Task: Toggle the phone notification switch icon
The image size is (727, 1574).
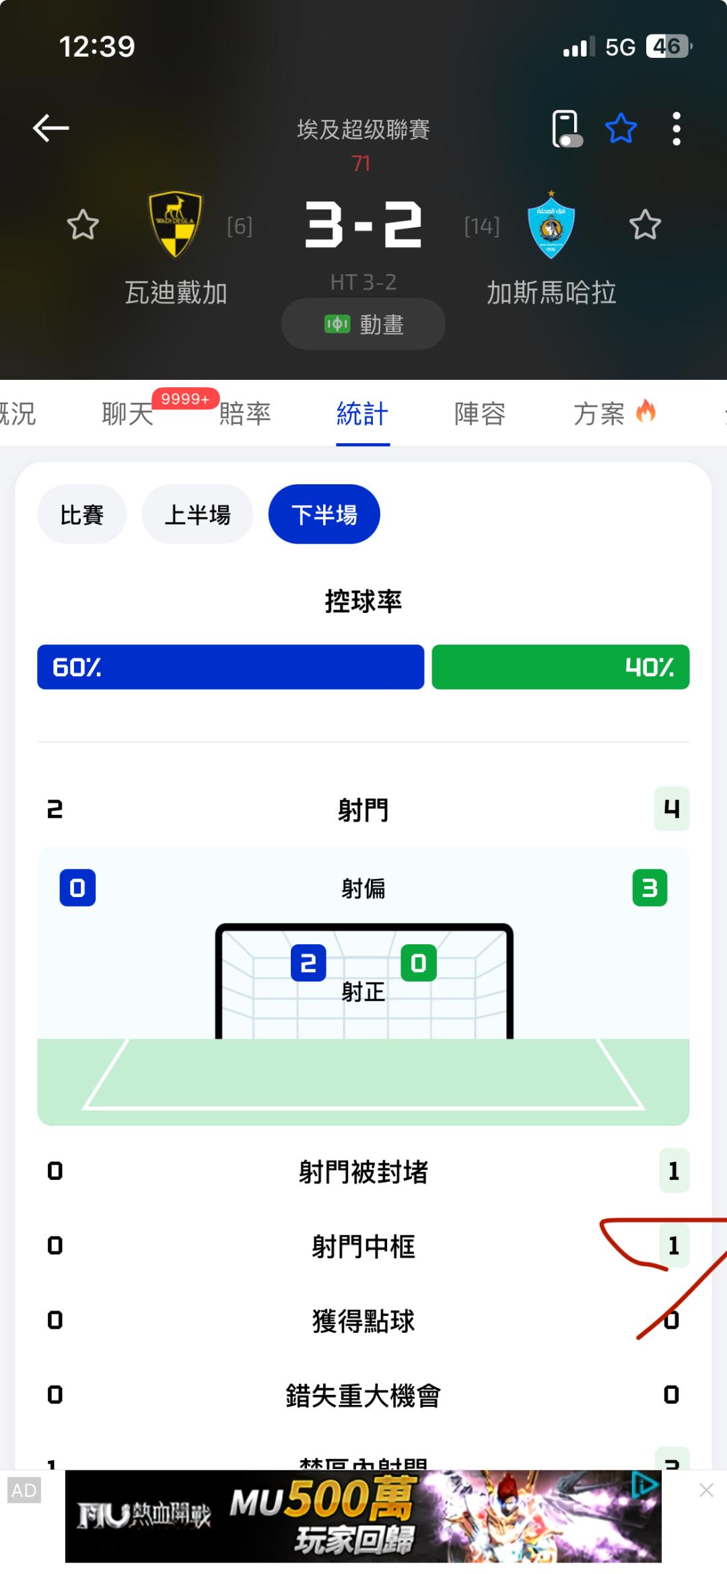Action: click(x=566, y=129)
